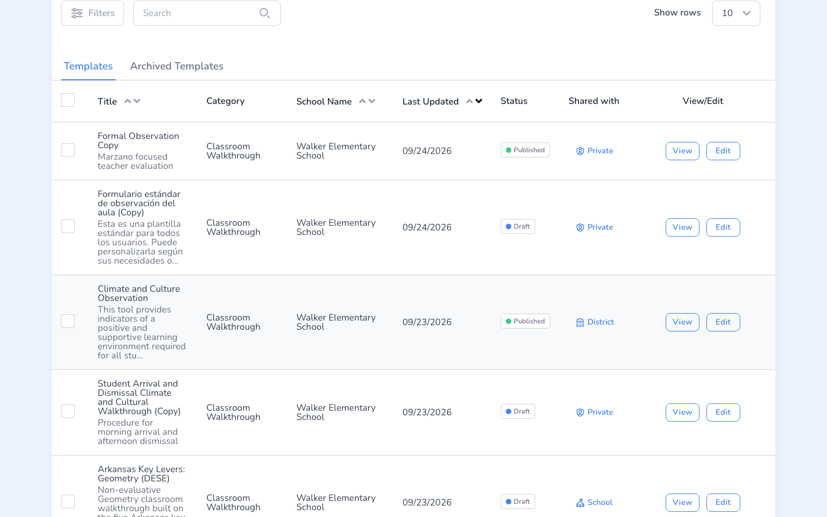Click Published badge for Climate and Culture
The height and width of the screenshot is (517, 827).
coord(525,321)
